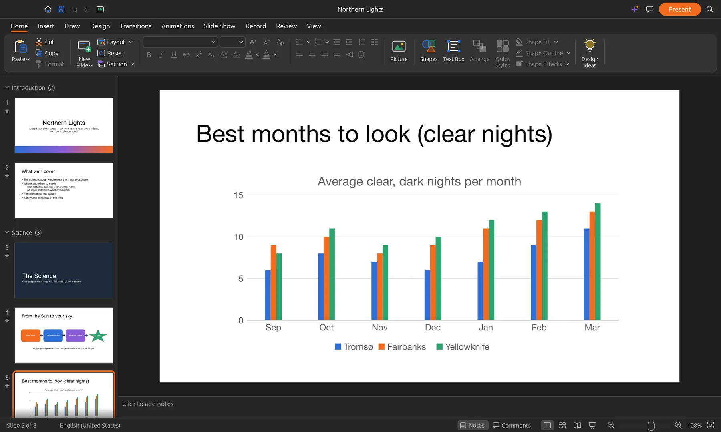Open Comments from the status bar
Image resolution: width=721 pixels, height=432 pixels.
[x=512, y=425]
